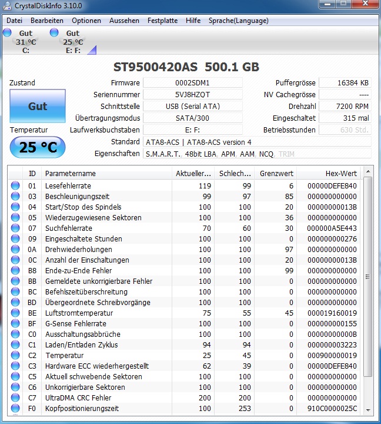This screenshot has height=424, width=381.
Task: Click status orb of C2 Temperatur row
Action: (x=15, y=355)
